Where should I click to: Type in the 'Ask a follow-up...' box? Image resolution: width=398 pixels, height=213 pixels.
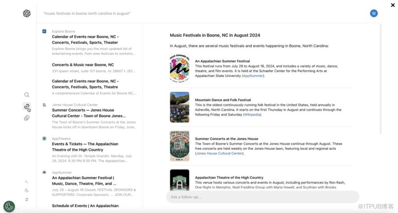tap(262, 197)
